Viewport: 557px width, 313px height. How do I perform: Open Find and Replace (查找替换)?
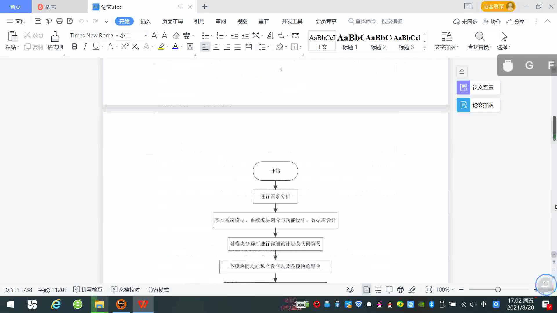click(480, 40)
